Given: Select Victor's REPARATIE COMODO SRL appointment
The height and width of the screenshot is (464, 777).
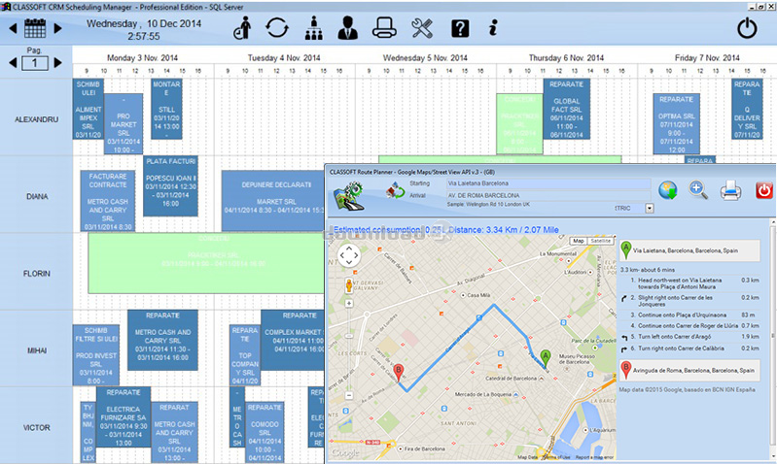Looking at the screenshot, I should [x=265, y=432].
